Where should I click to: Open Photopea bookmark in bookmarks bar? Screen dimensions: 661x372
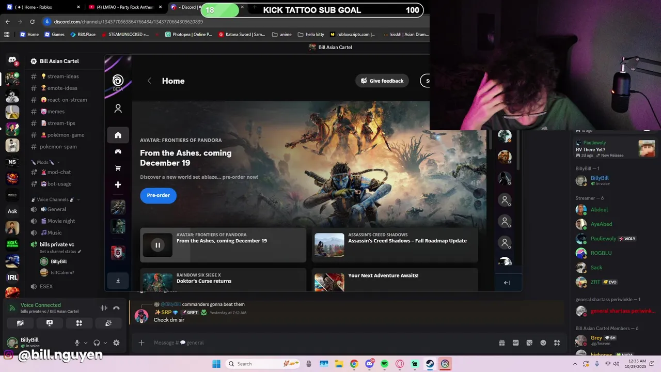click(x=188, y=35)
